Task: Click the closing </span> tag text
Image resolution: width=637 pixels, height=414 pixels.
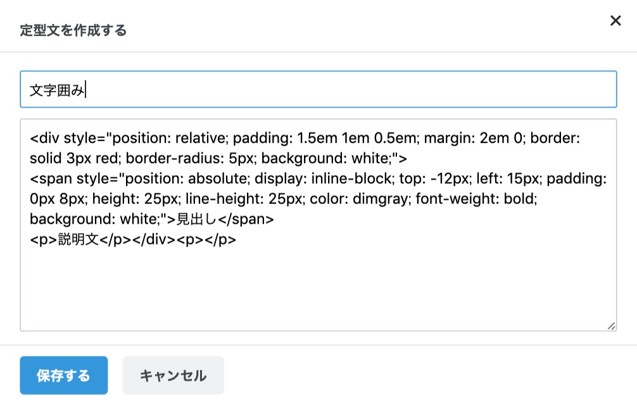Action: (x=246, y=220)
